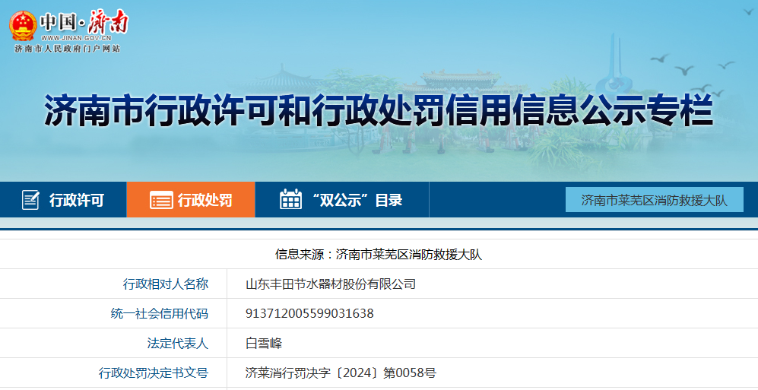Click the 行政处罚决定书文号 field label
This screenshot has height=390, width=758.
tap(153, 373)
